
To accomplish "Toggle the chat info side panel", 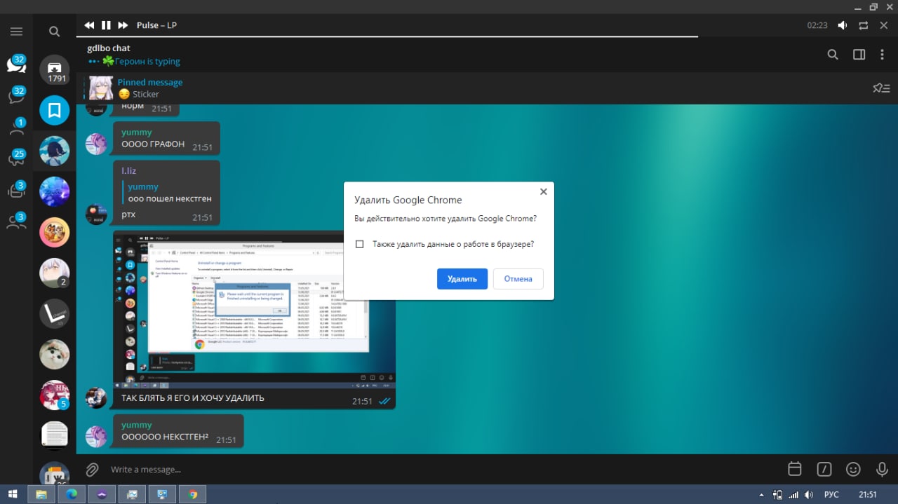I will (x=859, y=55).
